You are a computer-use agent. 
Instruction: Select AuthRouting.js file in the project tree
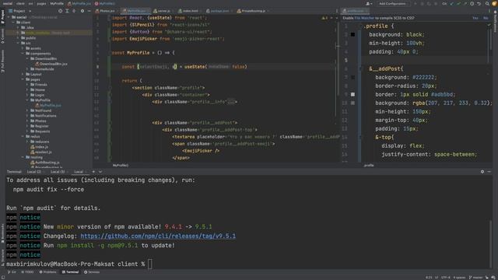pyautogui.click(x=45, y=163)
